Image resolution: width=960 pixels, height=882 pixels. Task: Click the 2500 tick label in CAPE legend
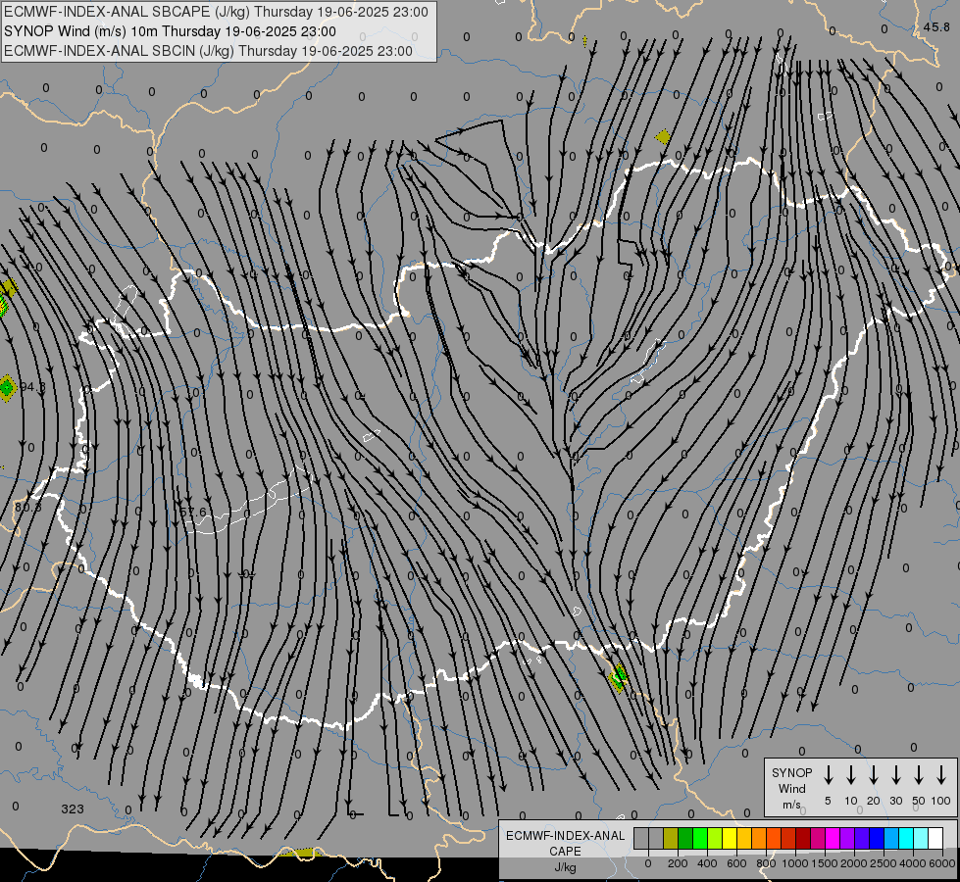point(884,863)
